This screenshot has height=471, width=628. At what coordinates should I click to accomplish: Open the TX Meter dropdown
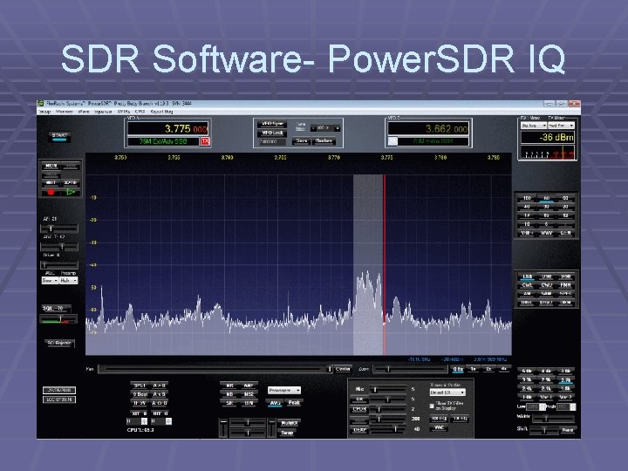(561, 126)
